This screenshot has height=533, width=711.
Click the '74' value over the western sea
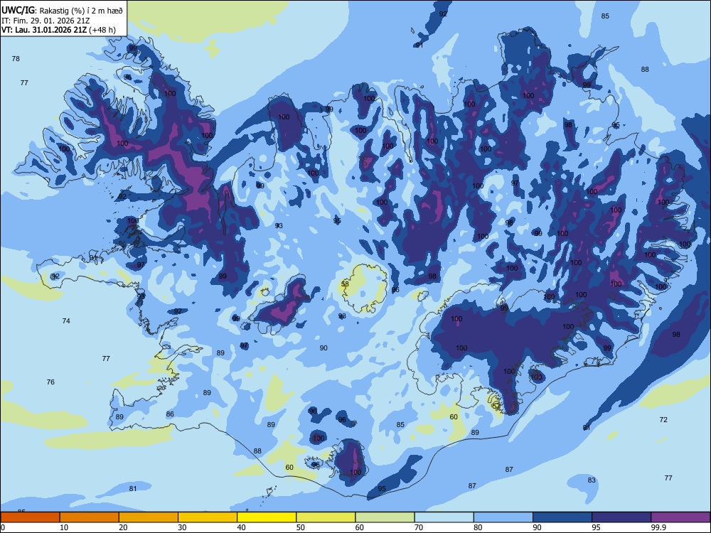[66, 321]
